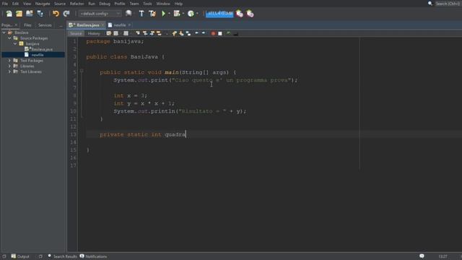Open the Search Results window
The width and height of the screenshot is (462, 260).
[62, 256]
